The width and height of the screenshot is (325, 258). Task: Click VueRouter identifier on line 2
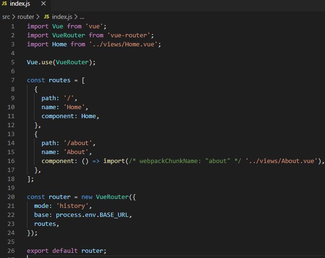click(68, 35)
